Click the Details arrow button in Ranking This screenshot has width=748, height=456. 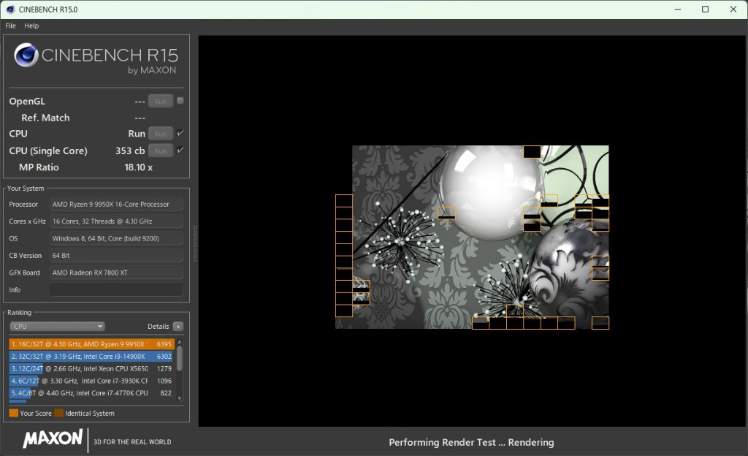178,327
